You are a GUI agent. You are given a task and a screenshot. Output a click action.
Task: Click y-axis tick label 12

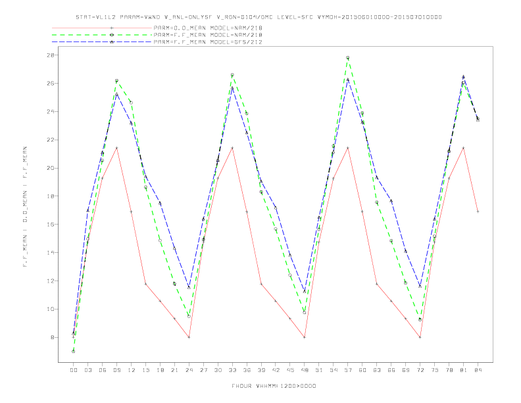[x=51, y=281]
